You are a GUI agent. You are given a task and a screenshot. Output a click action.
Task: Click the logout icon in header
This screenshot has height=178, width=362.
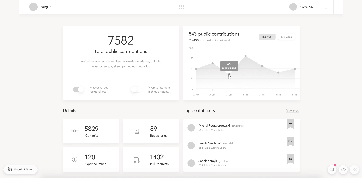[x=326, y=7]
